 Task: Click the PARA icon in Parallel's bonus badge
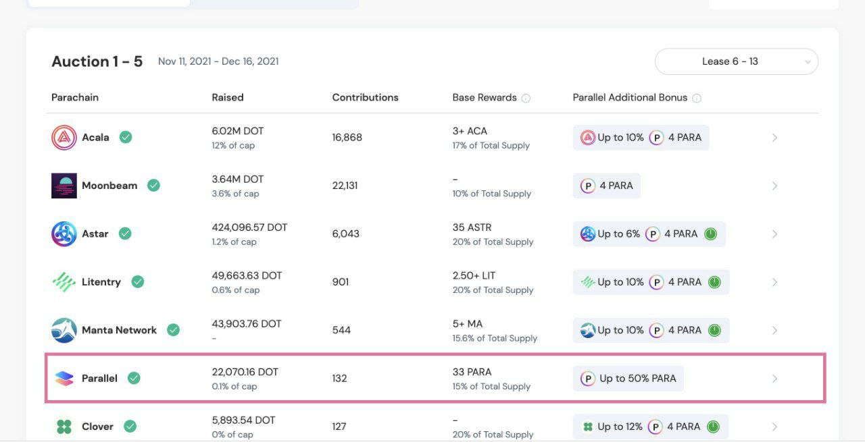(x=587, y=379)
